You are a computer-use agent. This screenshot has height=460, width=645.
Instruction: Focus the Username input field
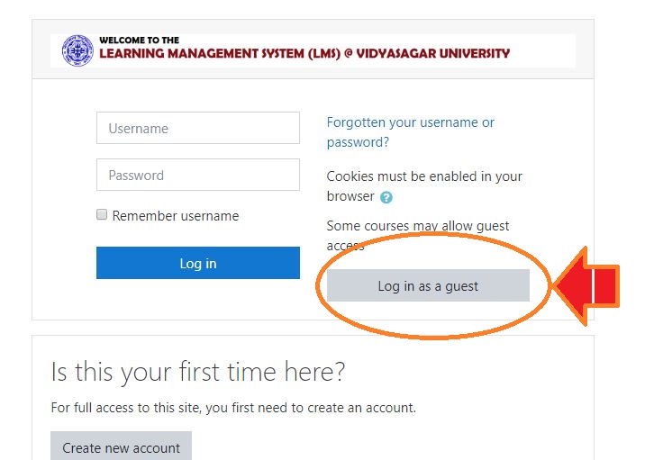(x=197, y=128)
